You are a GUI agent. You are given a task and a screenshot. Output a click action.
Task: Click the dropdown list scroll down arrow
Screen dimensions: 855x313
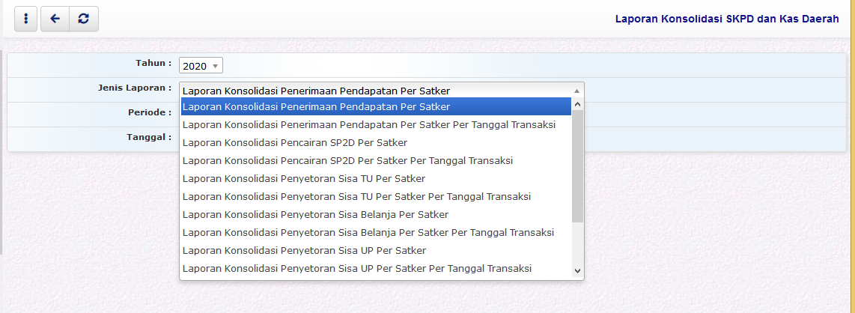coord(577,270)
